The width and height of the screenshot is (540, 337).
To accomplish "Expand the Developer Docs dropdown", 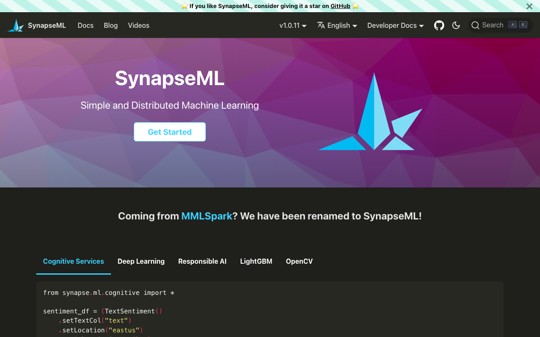I will tap(395, 25).
